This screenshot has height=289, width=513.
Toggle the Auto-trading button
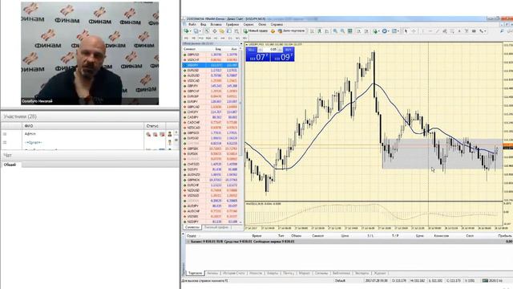[x=292, y=31]
